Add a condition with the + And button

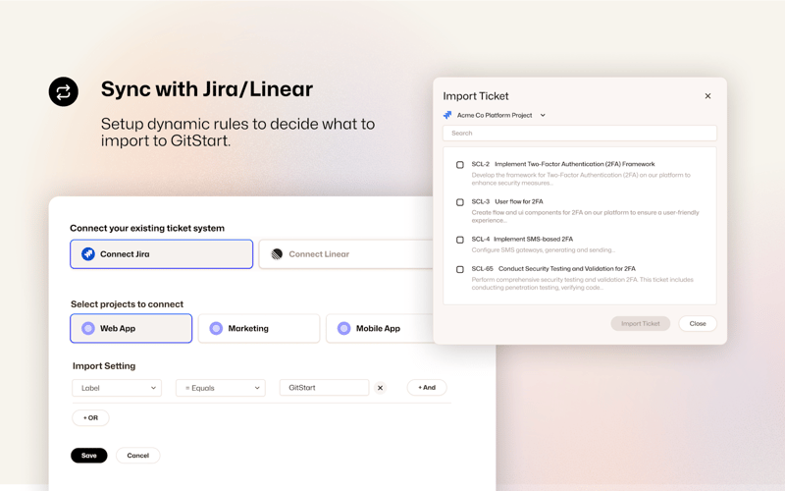point(427,387)
